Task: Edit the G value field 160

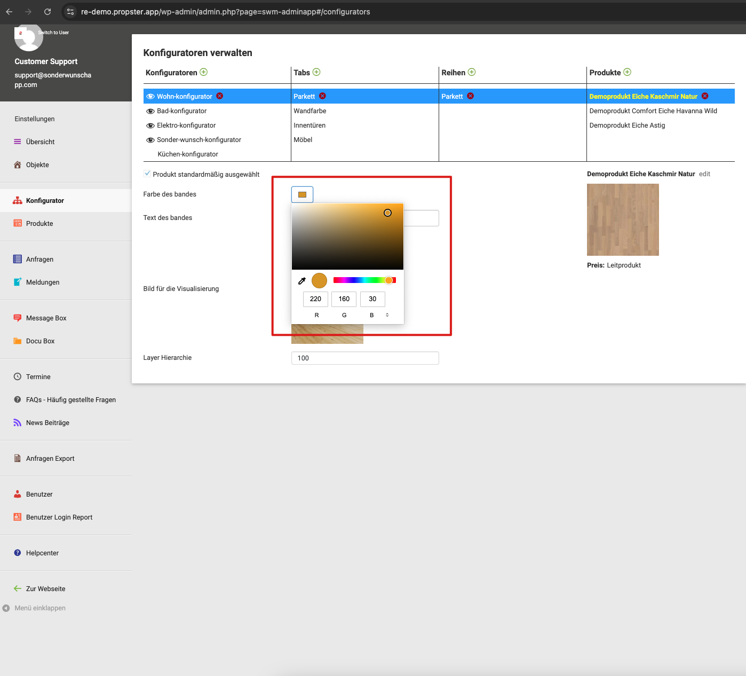Action: tap(344, 299)
